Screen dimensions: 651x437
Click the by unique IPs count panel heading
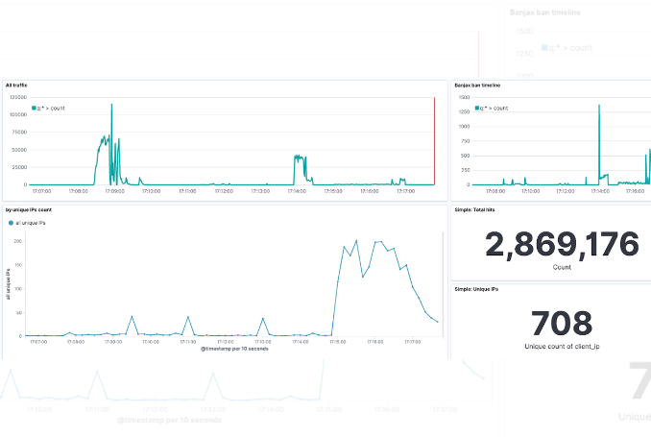[x=28, y=208]
